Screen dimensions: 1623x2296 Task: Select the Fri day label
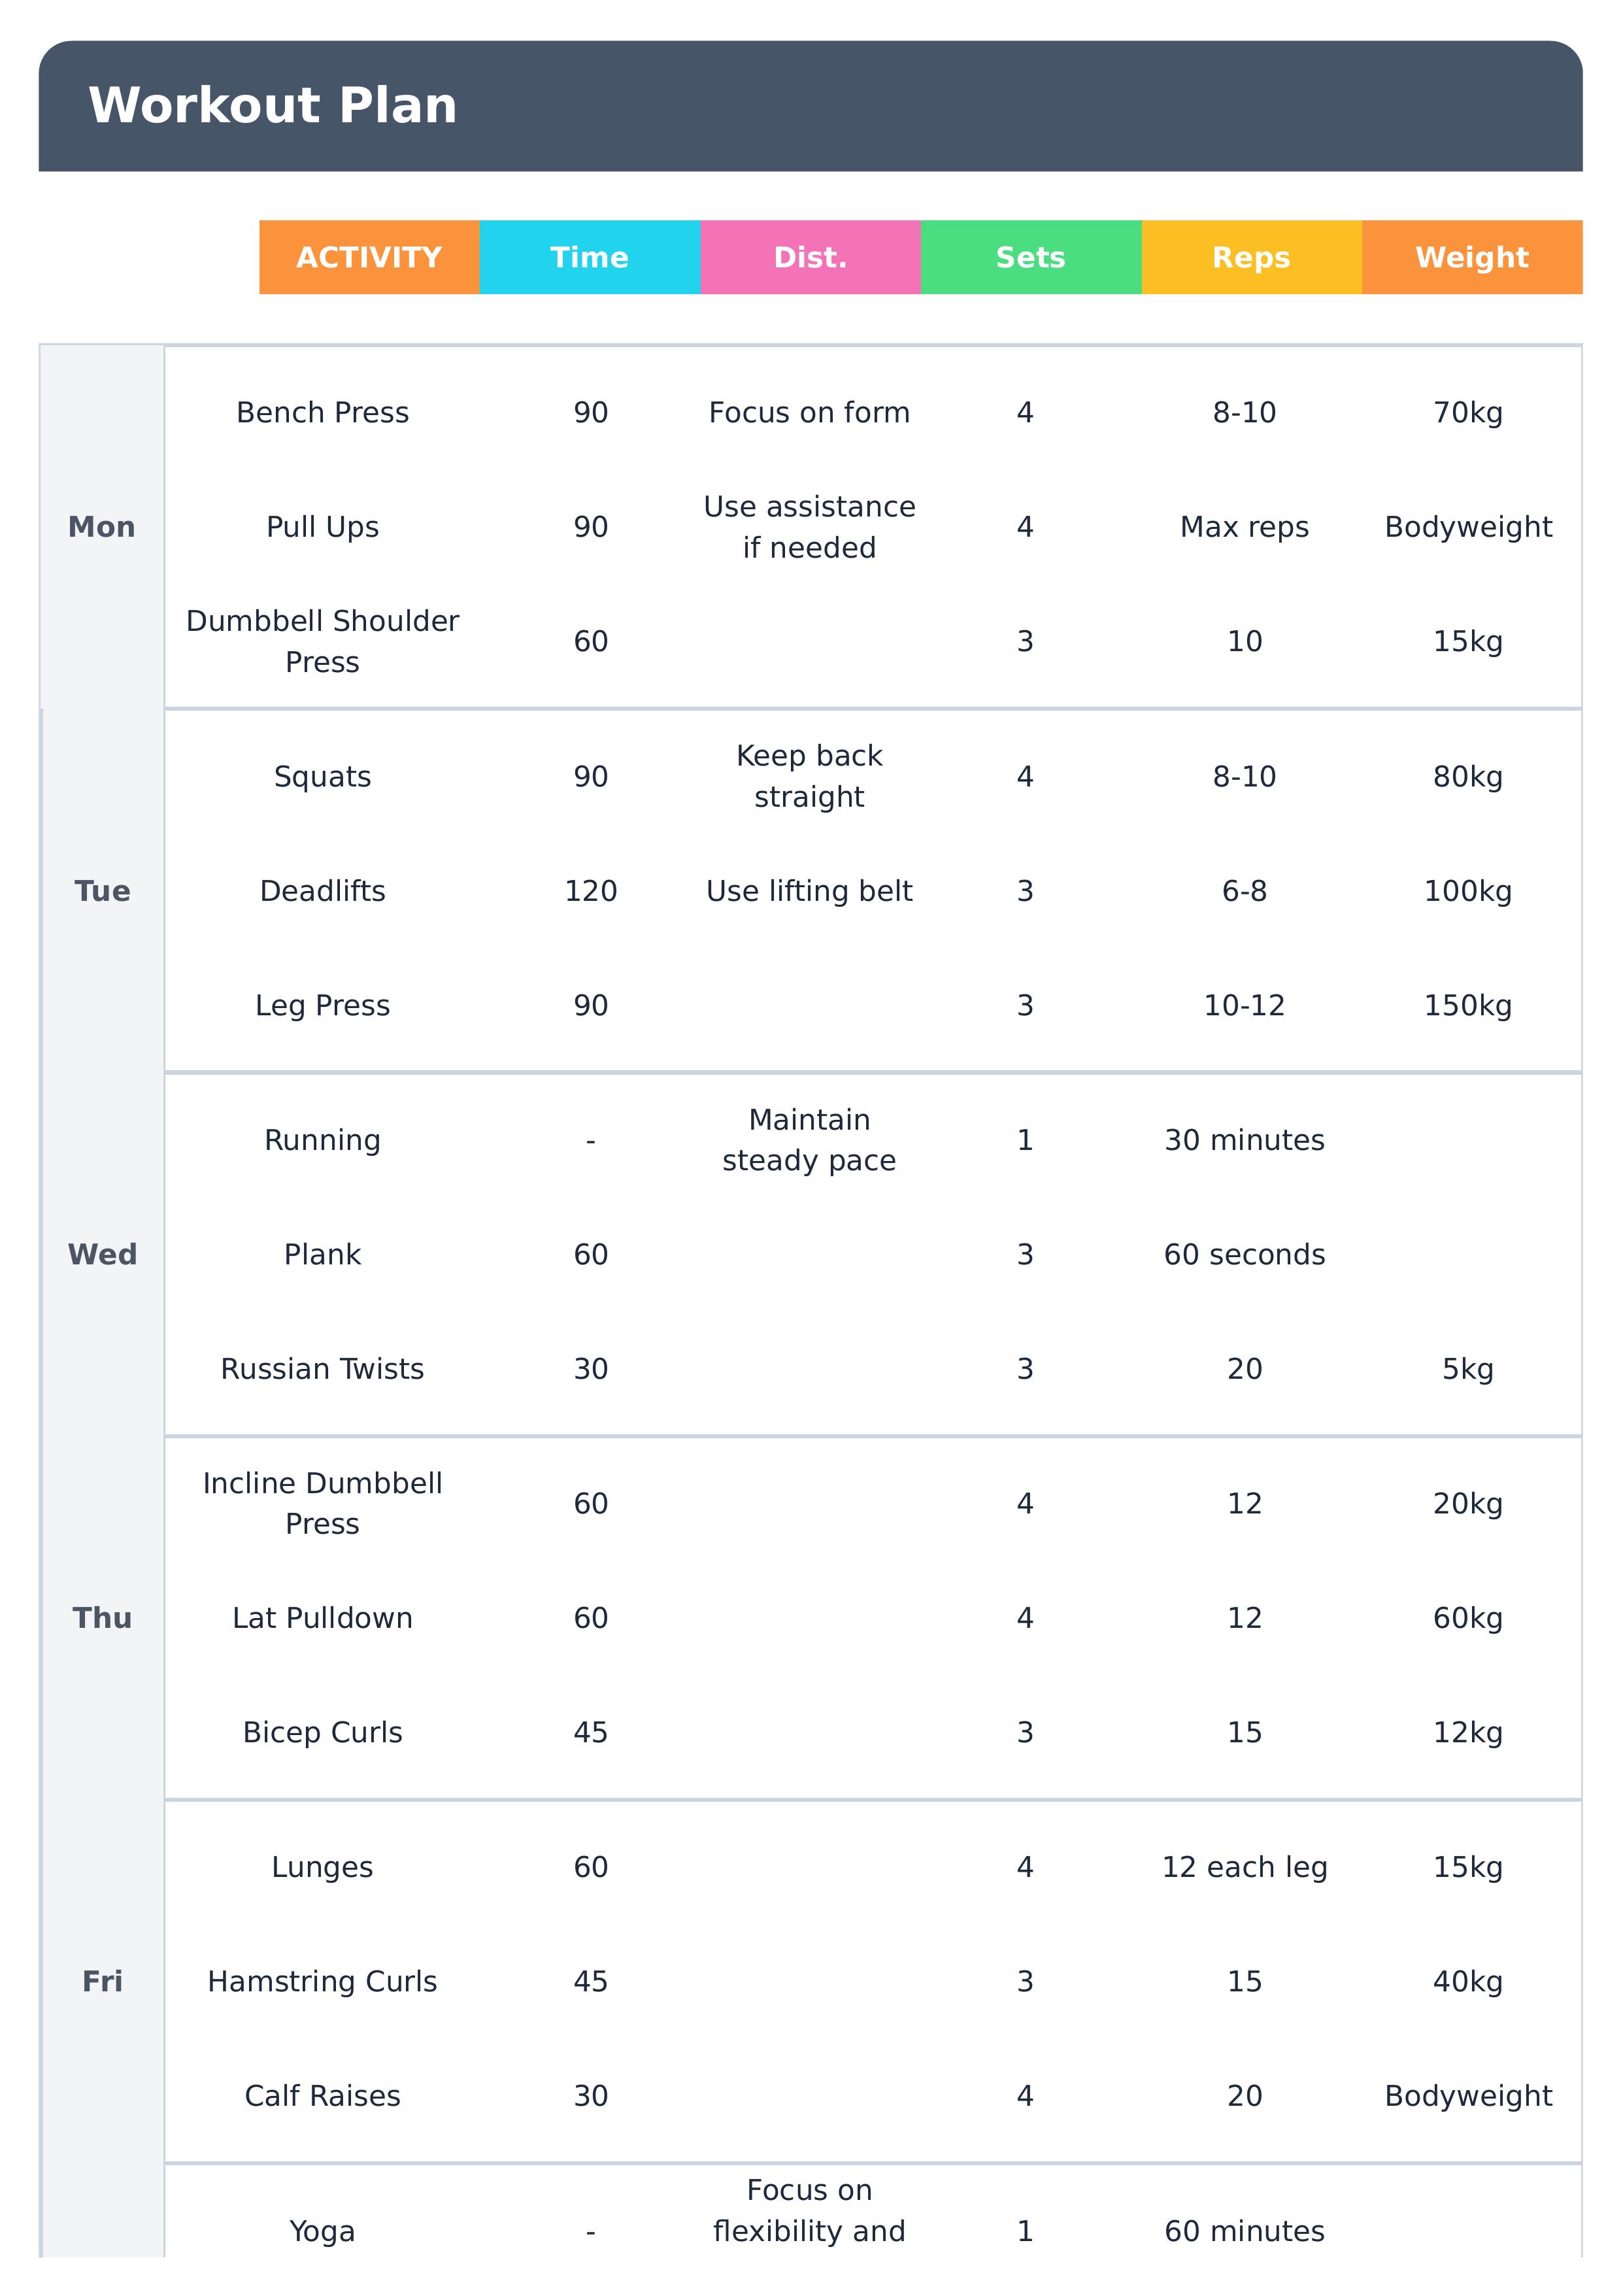[102, 1981]
